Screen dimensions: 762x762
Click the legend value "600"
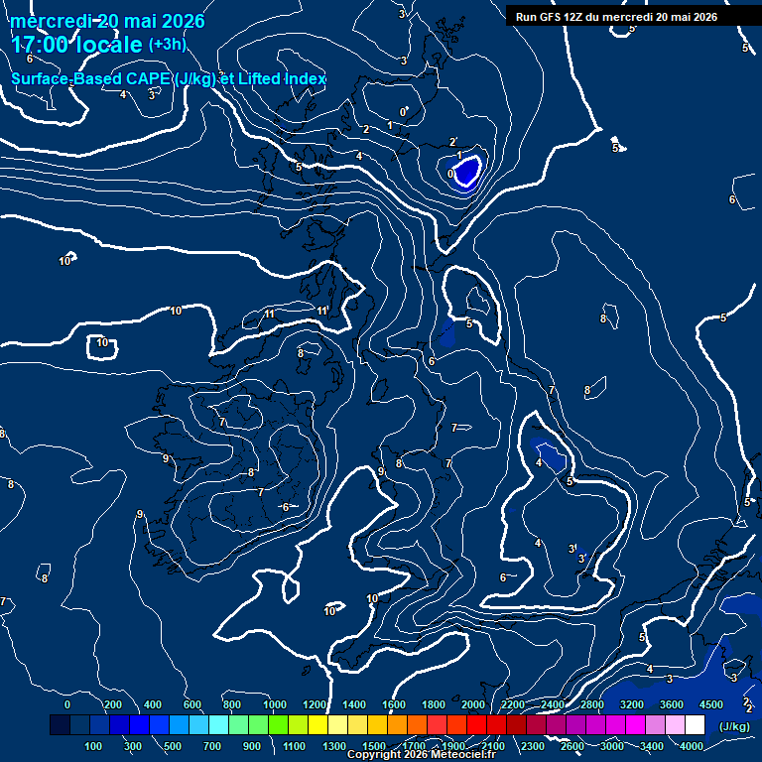point(191,704)
